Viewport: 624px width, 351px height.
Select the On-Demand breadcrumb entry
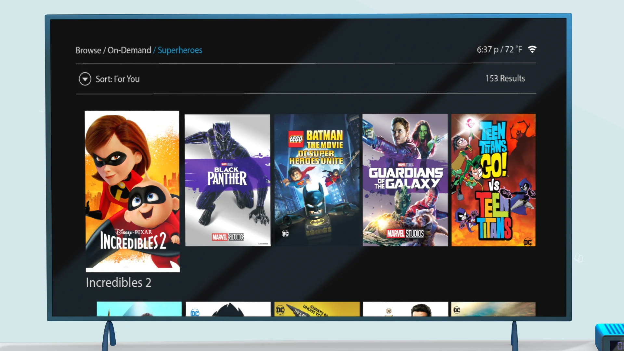pyautogui.click(x=130, y=50)
